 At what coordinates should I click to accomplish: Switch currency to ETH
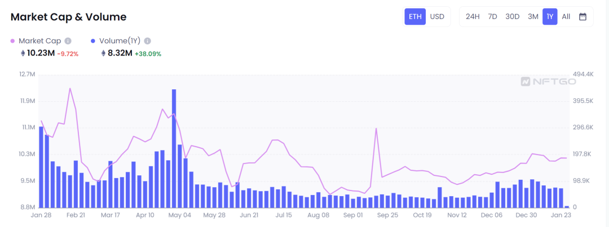(x=415, y=16)
